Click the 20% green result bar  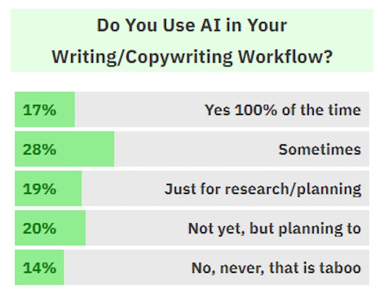coord(50,228)
